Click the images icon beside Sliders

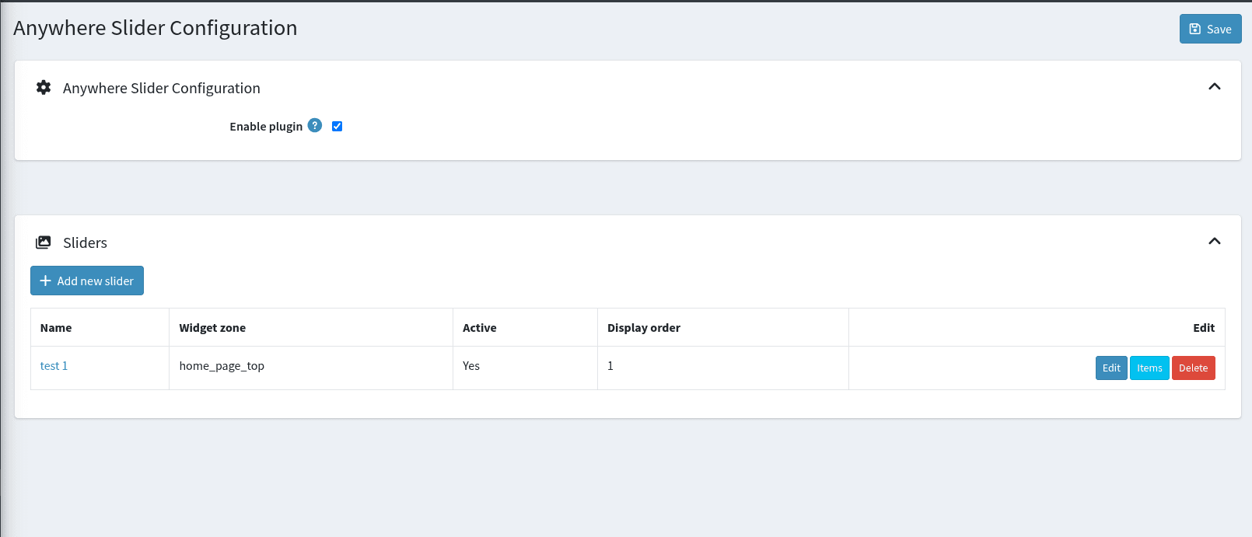pyautogui.click(x=44, y=242)
